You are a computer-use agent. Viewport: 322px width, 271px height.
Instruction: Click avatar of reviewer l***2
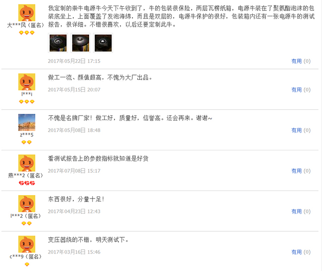[27, 203]
